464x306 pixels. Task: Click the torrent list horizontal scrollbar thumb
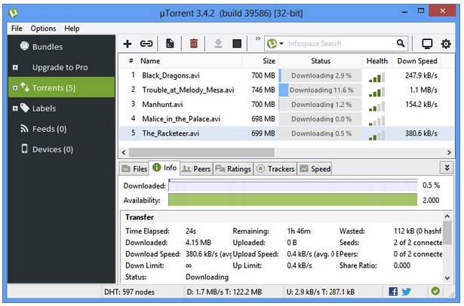tap(201, 152)
